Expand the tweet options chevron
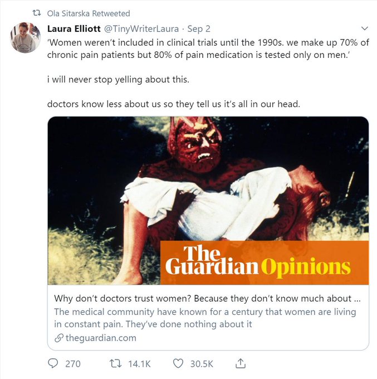This screenshot has height=379, width=377. coord(365,28)
